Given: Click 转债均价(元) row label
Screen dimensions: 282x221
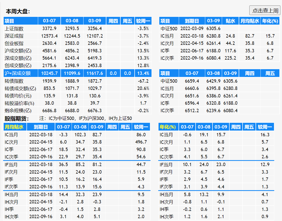Looking at the screenshot, I should 18,96.
